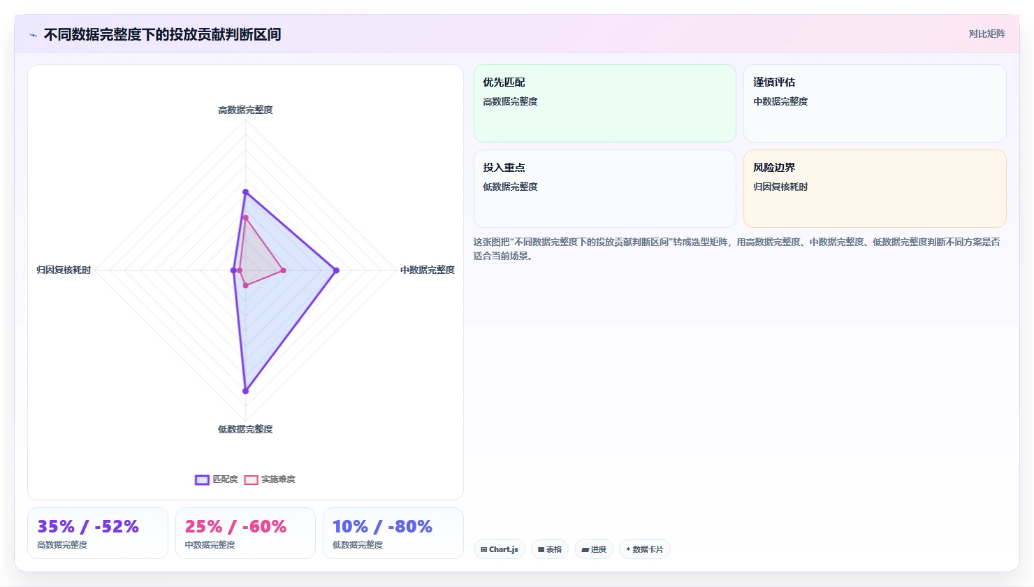
Task: Click the pink 实施难度 point on 高数据完整度 axis
Action: (x=245, y=217)
